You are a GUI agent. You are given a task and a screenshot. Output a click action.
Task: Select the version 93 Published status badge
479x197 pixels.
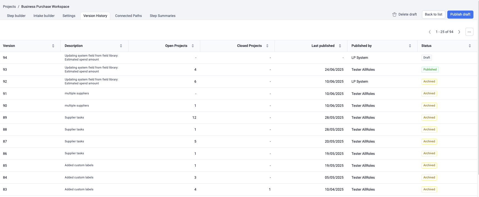(x=430, y=70)
